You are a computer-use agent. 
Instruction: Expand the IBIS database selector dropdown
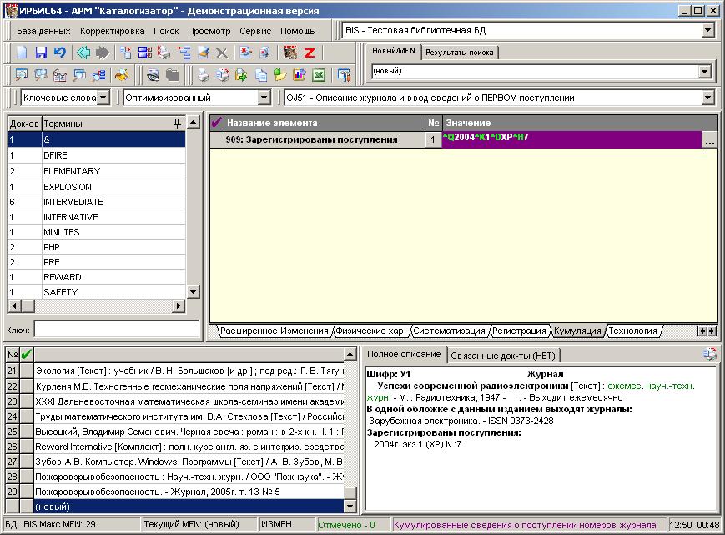click(x=707, y=31)
